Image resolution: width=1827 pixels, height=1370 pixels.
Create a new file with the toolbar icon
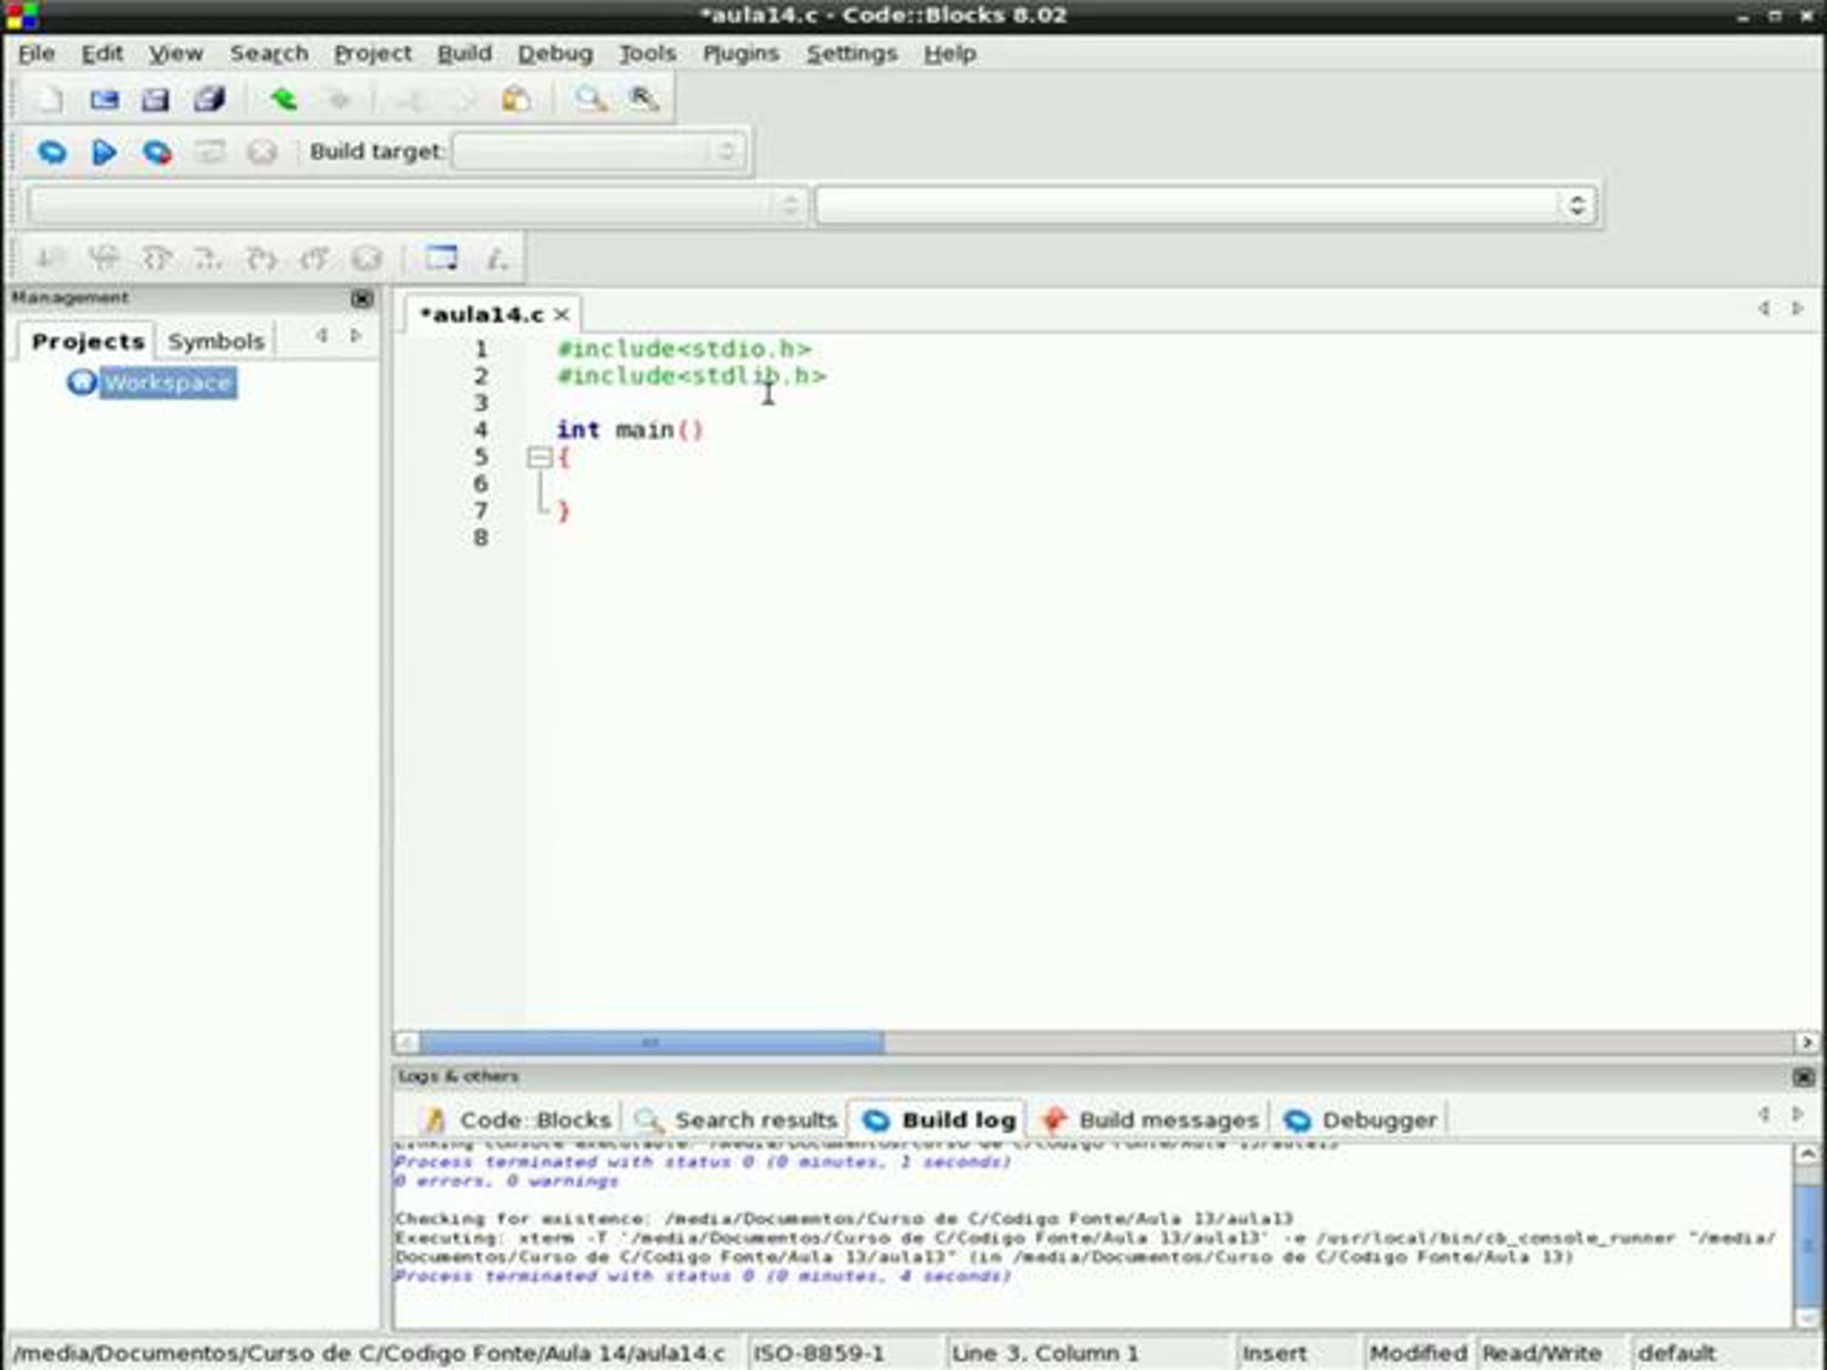click(x=49, y=100)
